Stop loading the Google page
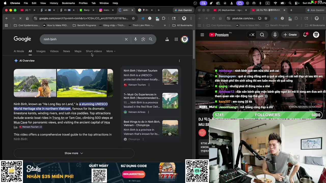This screenshot has height=183, width=326. 20,18
